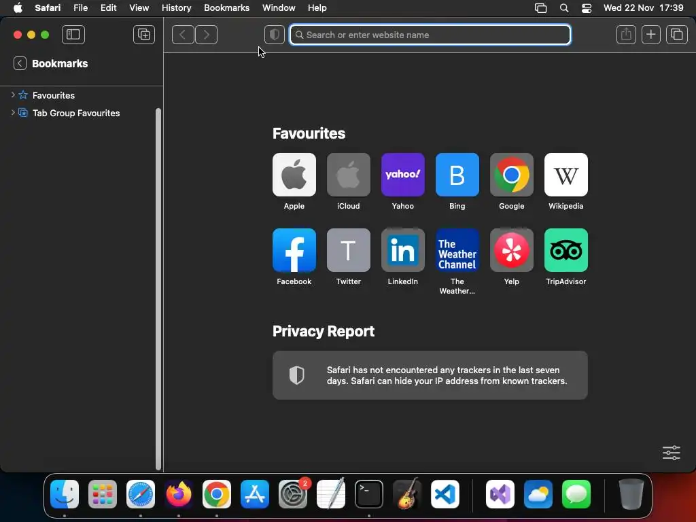Launch Visual Studio from the Dock
This screenshot has height=522, width=696.
pyautogui.click(x=500, y=494)
